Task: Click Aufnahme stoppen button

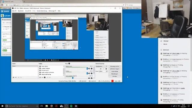Action: (115, 69)
